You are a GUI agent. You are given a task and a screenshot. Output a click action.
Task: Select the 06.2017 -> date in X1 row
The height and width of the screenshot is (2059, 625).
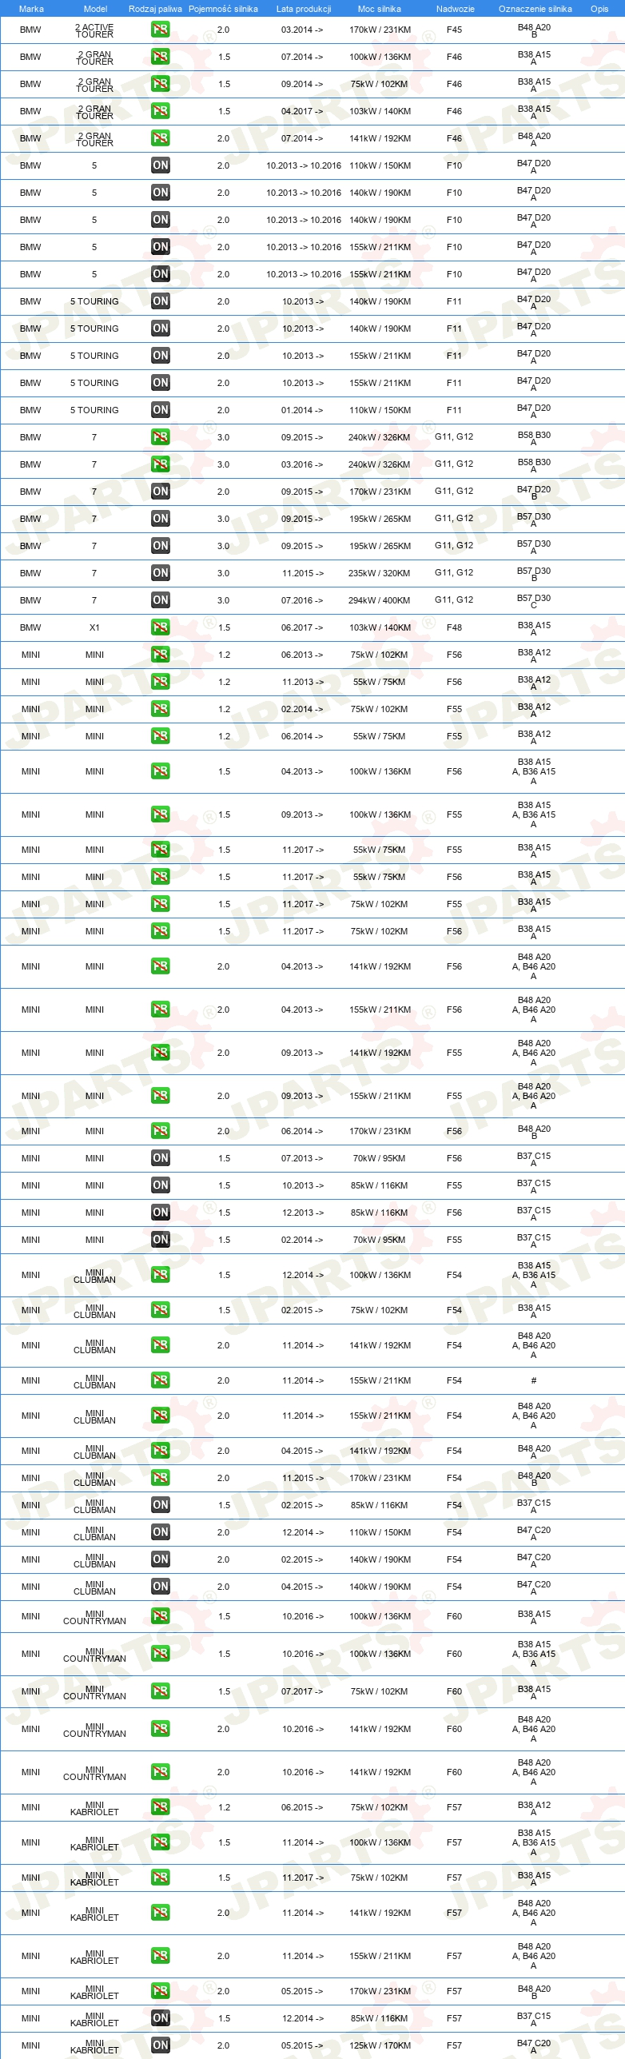pos(302,627)
